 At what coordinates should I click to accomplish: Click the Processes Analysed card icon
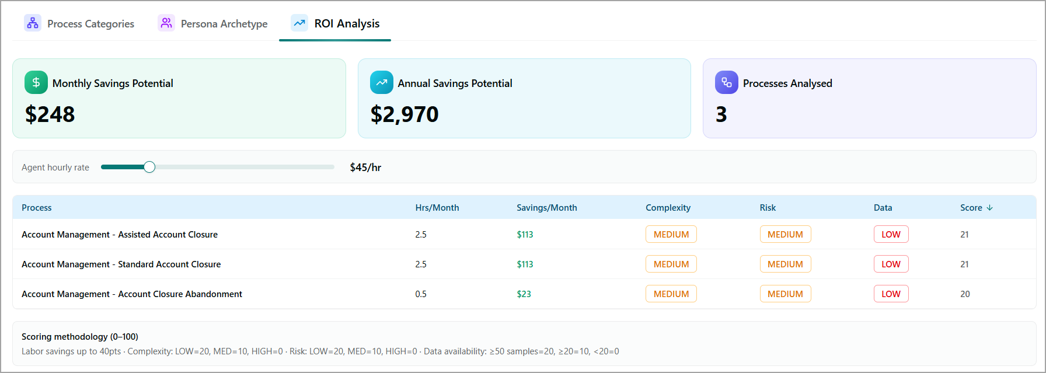727,83
